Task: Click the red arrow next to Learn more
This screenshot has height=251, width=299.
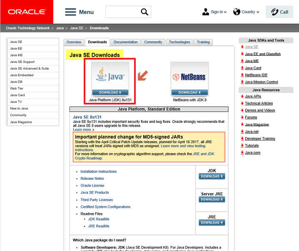Action: 93,130
